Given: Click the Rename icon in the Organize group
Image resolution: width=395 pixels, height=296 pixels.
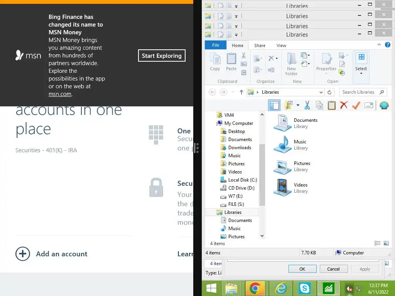Looking at the screenshot, I should click(271, 69).
